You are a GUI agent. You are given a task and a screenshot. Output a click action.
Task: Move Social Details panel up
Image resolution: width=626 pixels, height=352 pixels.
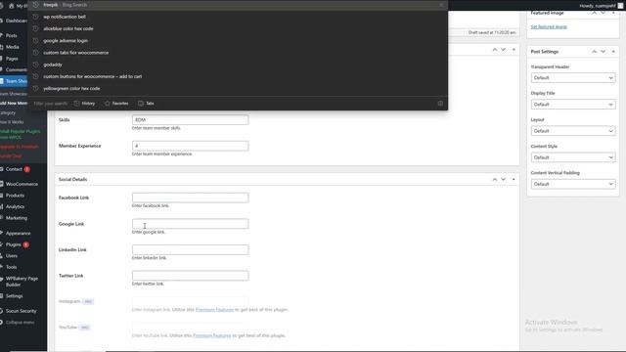[495, 179]
